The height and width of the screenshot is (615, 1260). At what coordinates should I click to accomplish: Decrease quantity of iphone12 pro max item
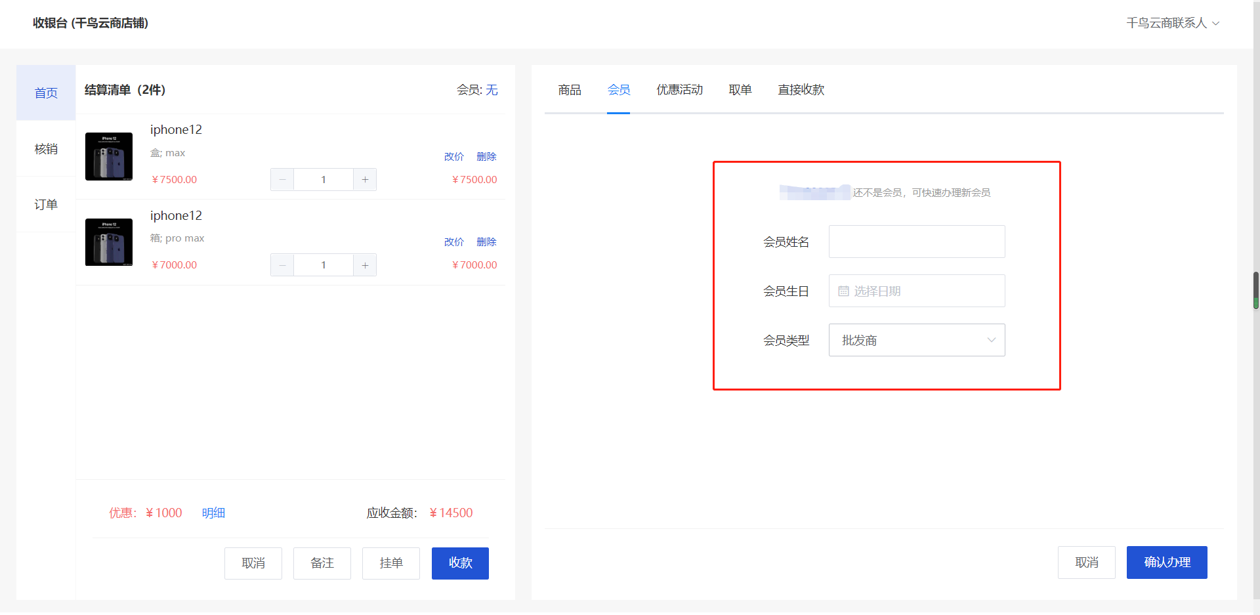coord(282,265)
